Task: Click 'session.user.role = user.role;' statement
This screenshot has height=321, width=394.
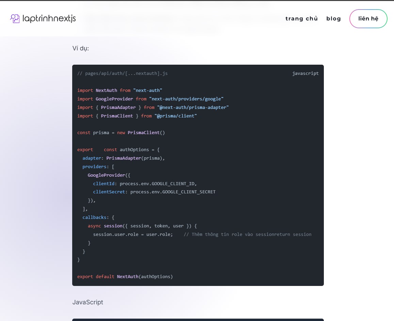Action: pos(133,234)
